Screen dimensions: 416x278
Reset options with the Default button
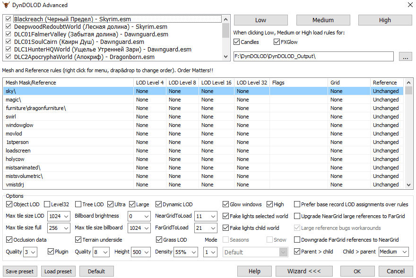point(96,271)
